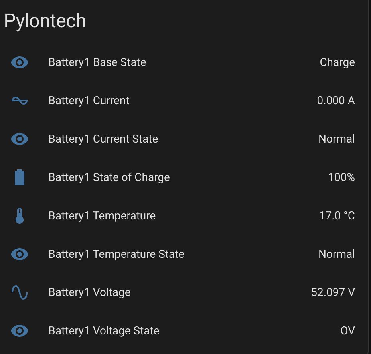Click the battery icon for State of Charge
The image size is (371, 354).
(20, 177)
